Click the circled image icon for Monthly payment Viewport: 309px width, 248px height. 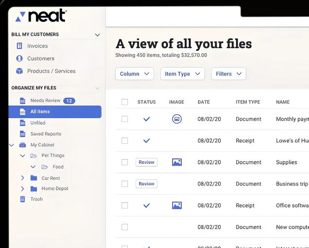tap(177, 119)
